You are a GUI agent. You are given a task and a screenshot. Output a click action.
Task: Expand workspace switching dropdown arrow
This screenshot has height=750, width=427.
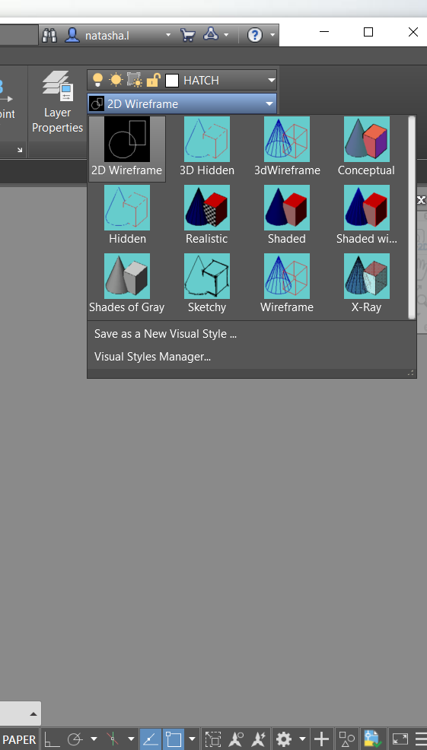coord(302,739)
